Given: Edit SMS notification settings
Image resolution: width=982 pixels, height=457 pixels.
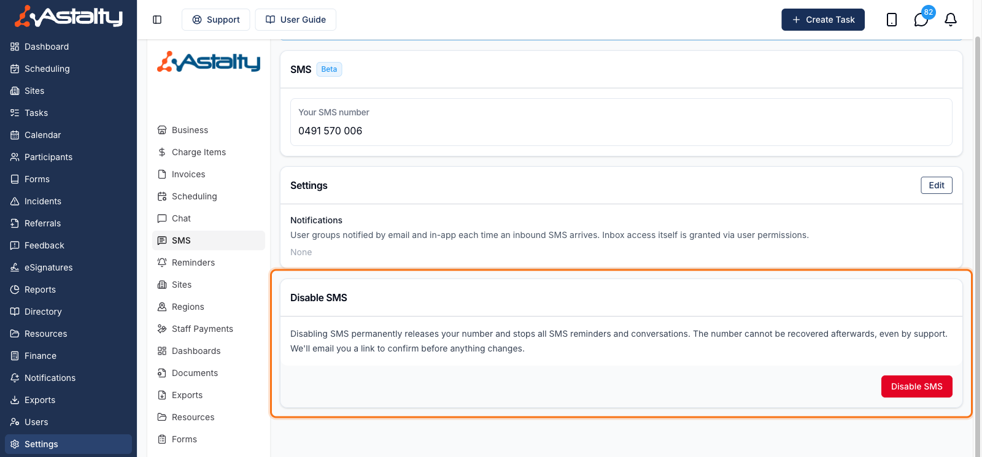Looking at the screenshot, I should [936, 185].
